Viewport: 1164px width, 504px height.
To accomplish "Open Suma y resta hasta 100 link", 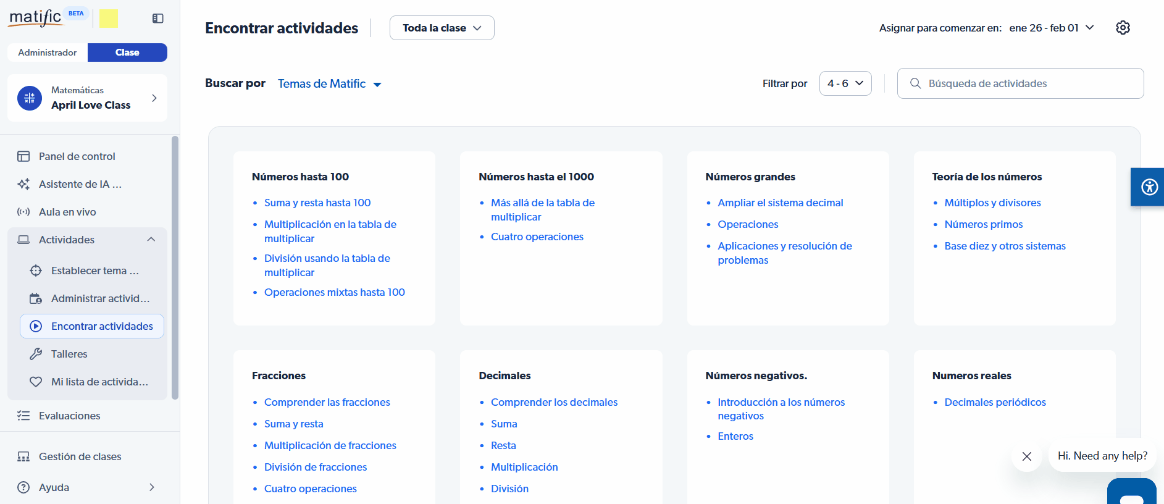I will click(x=317, y=203).
